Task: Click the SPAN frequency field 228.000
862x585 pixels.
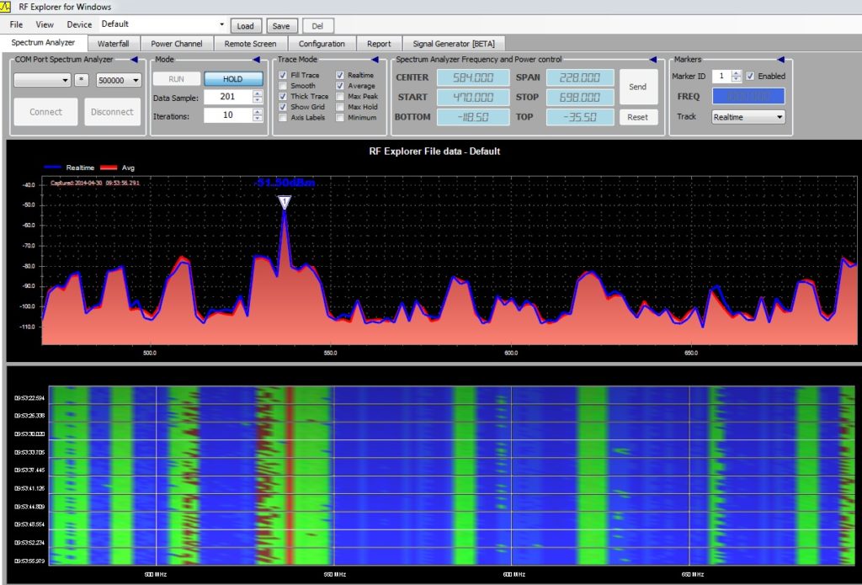Action: (580, 77)
